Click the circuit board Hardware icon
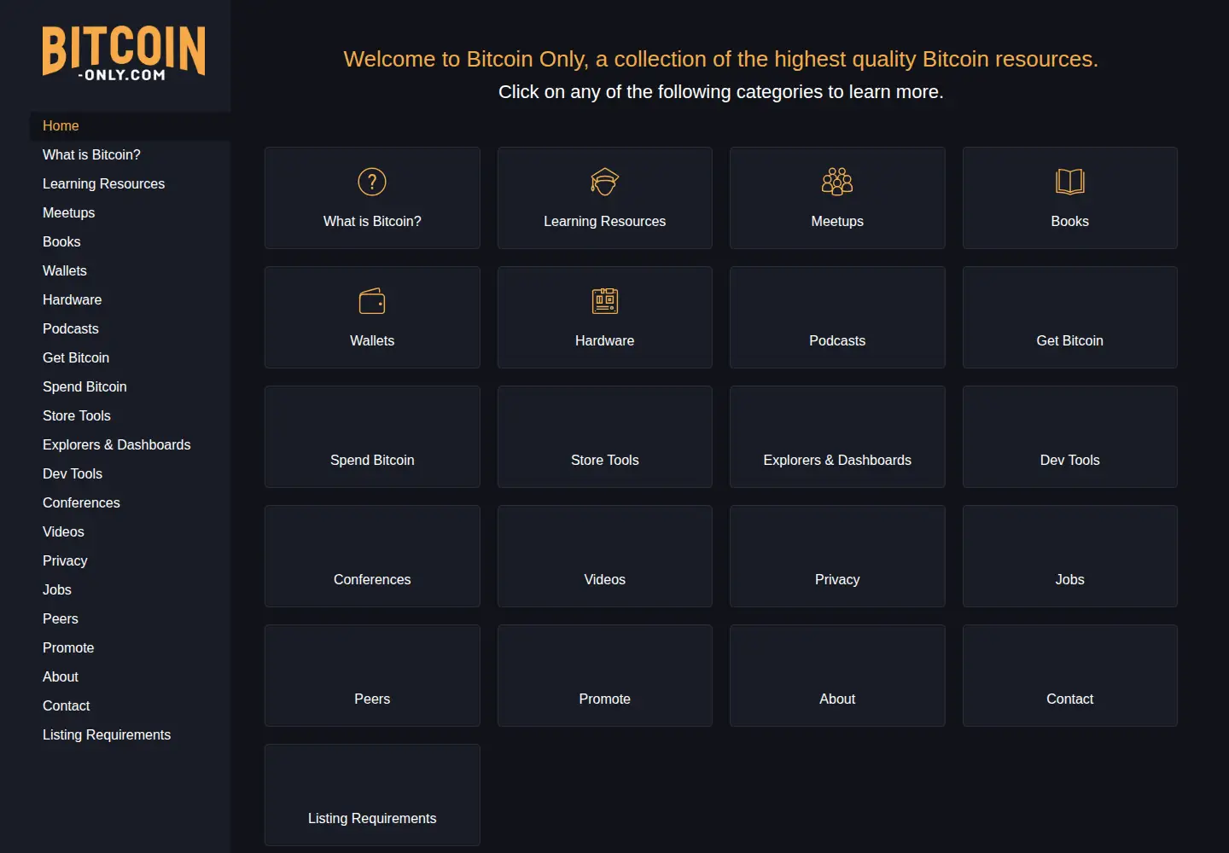The width and height of the screenshot is (1229, 853). click(x=604, y=301)
